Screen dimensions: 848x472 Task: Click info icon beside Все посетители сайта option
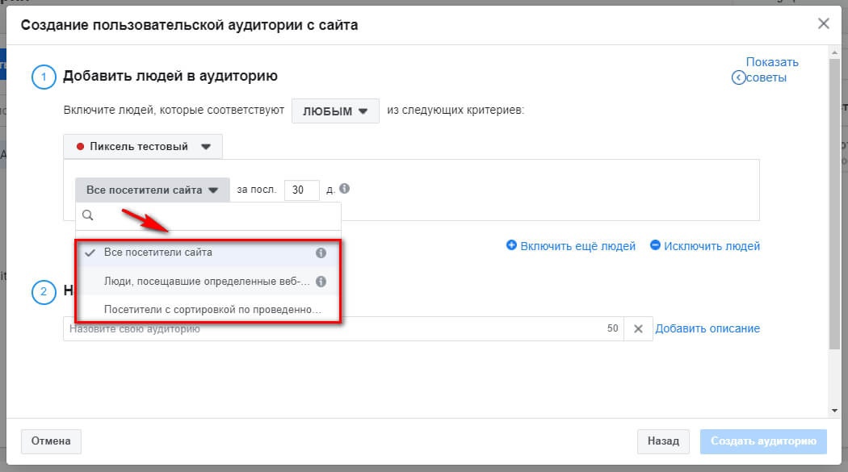tap(321, 253)
